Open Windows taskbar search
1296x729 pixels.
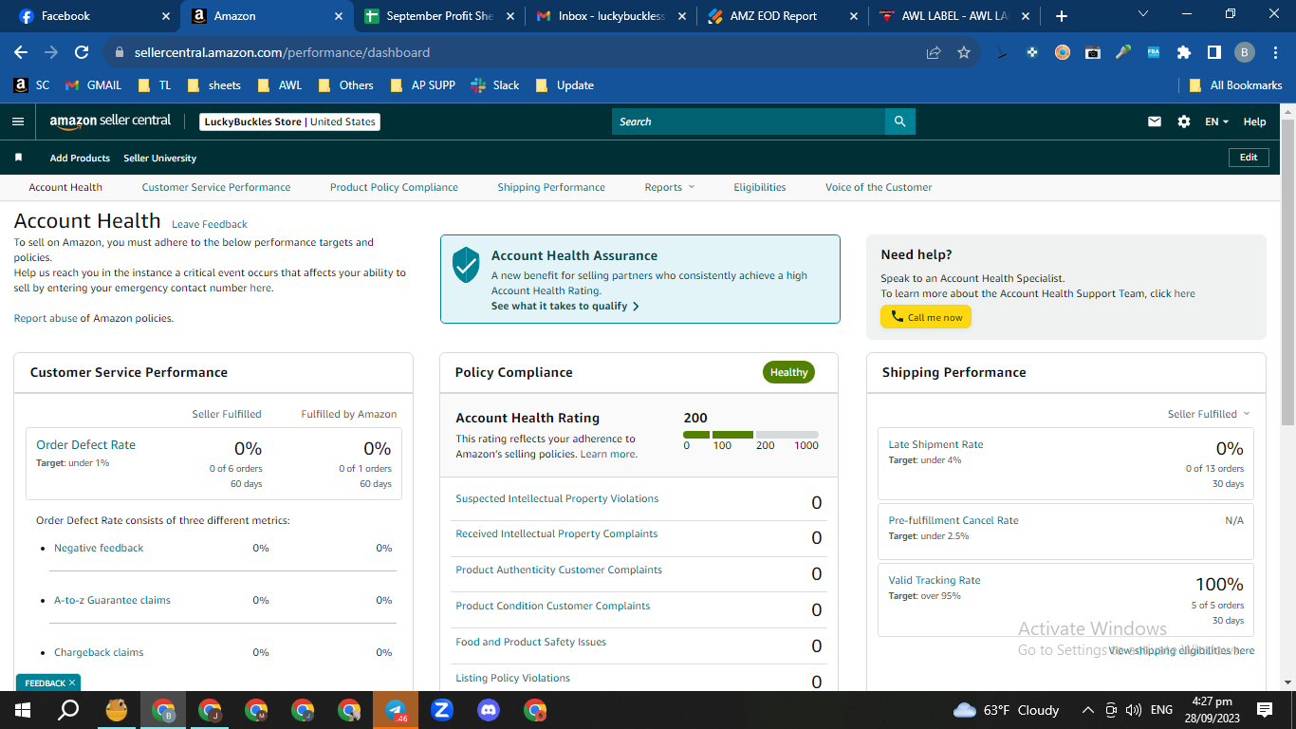click(x=68, y=710)
